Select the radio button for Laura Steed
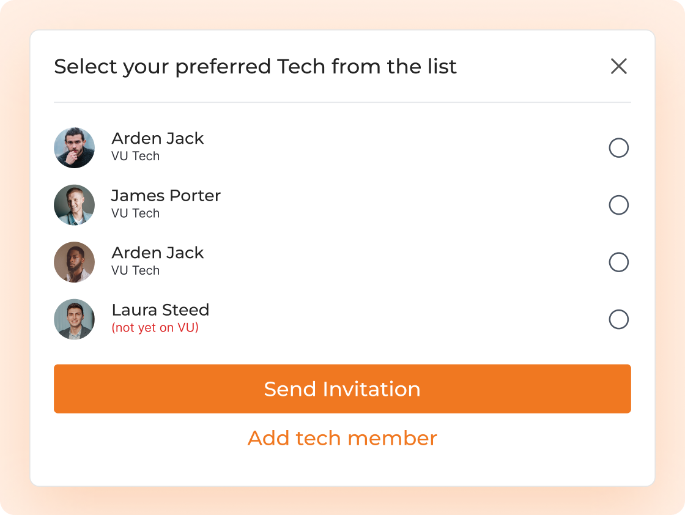The height and width of the screenshot is (515, 685). coord(618,319)
